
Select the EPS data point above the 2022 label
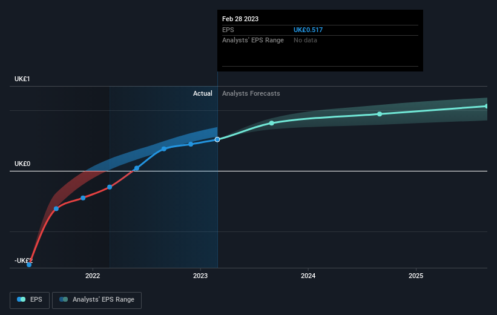coord(83,198)
